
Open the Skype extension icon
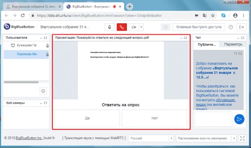[224, 16]
